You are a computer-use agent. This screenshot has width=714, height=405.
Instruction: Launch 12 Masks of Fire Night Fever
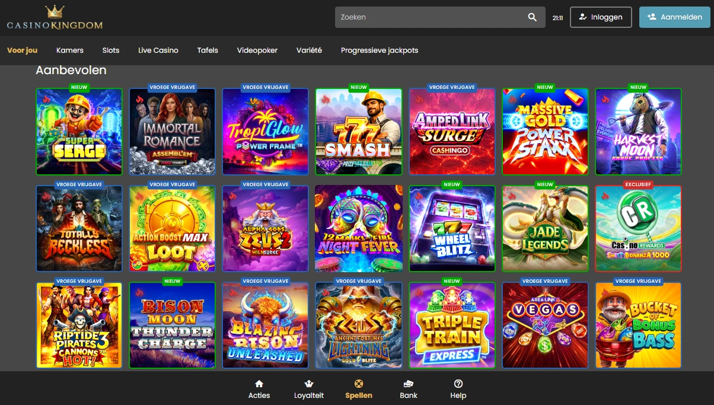359,228
